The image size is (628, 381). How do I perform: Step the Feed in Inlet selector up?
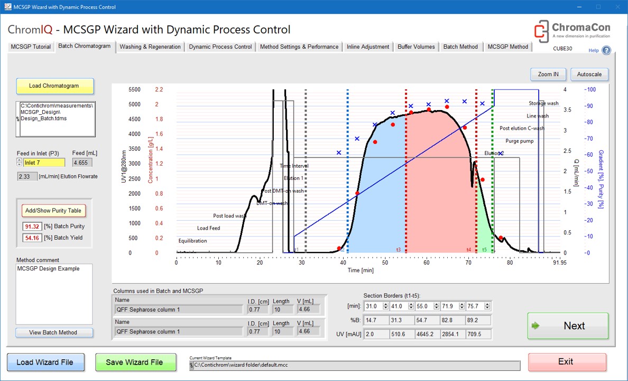tap(20, 160)
